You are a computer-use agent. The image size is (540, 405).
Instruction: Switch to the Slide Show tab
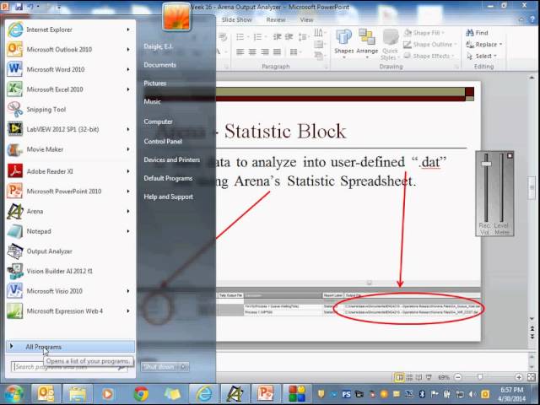(x=237, y=19)
